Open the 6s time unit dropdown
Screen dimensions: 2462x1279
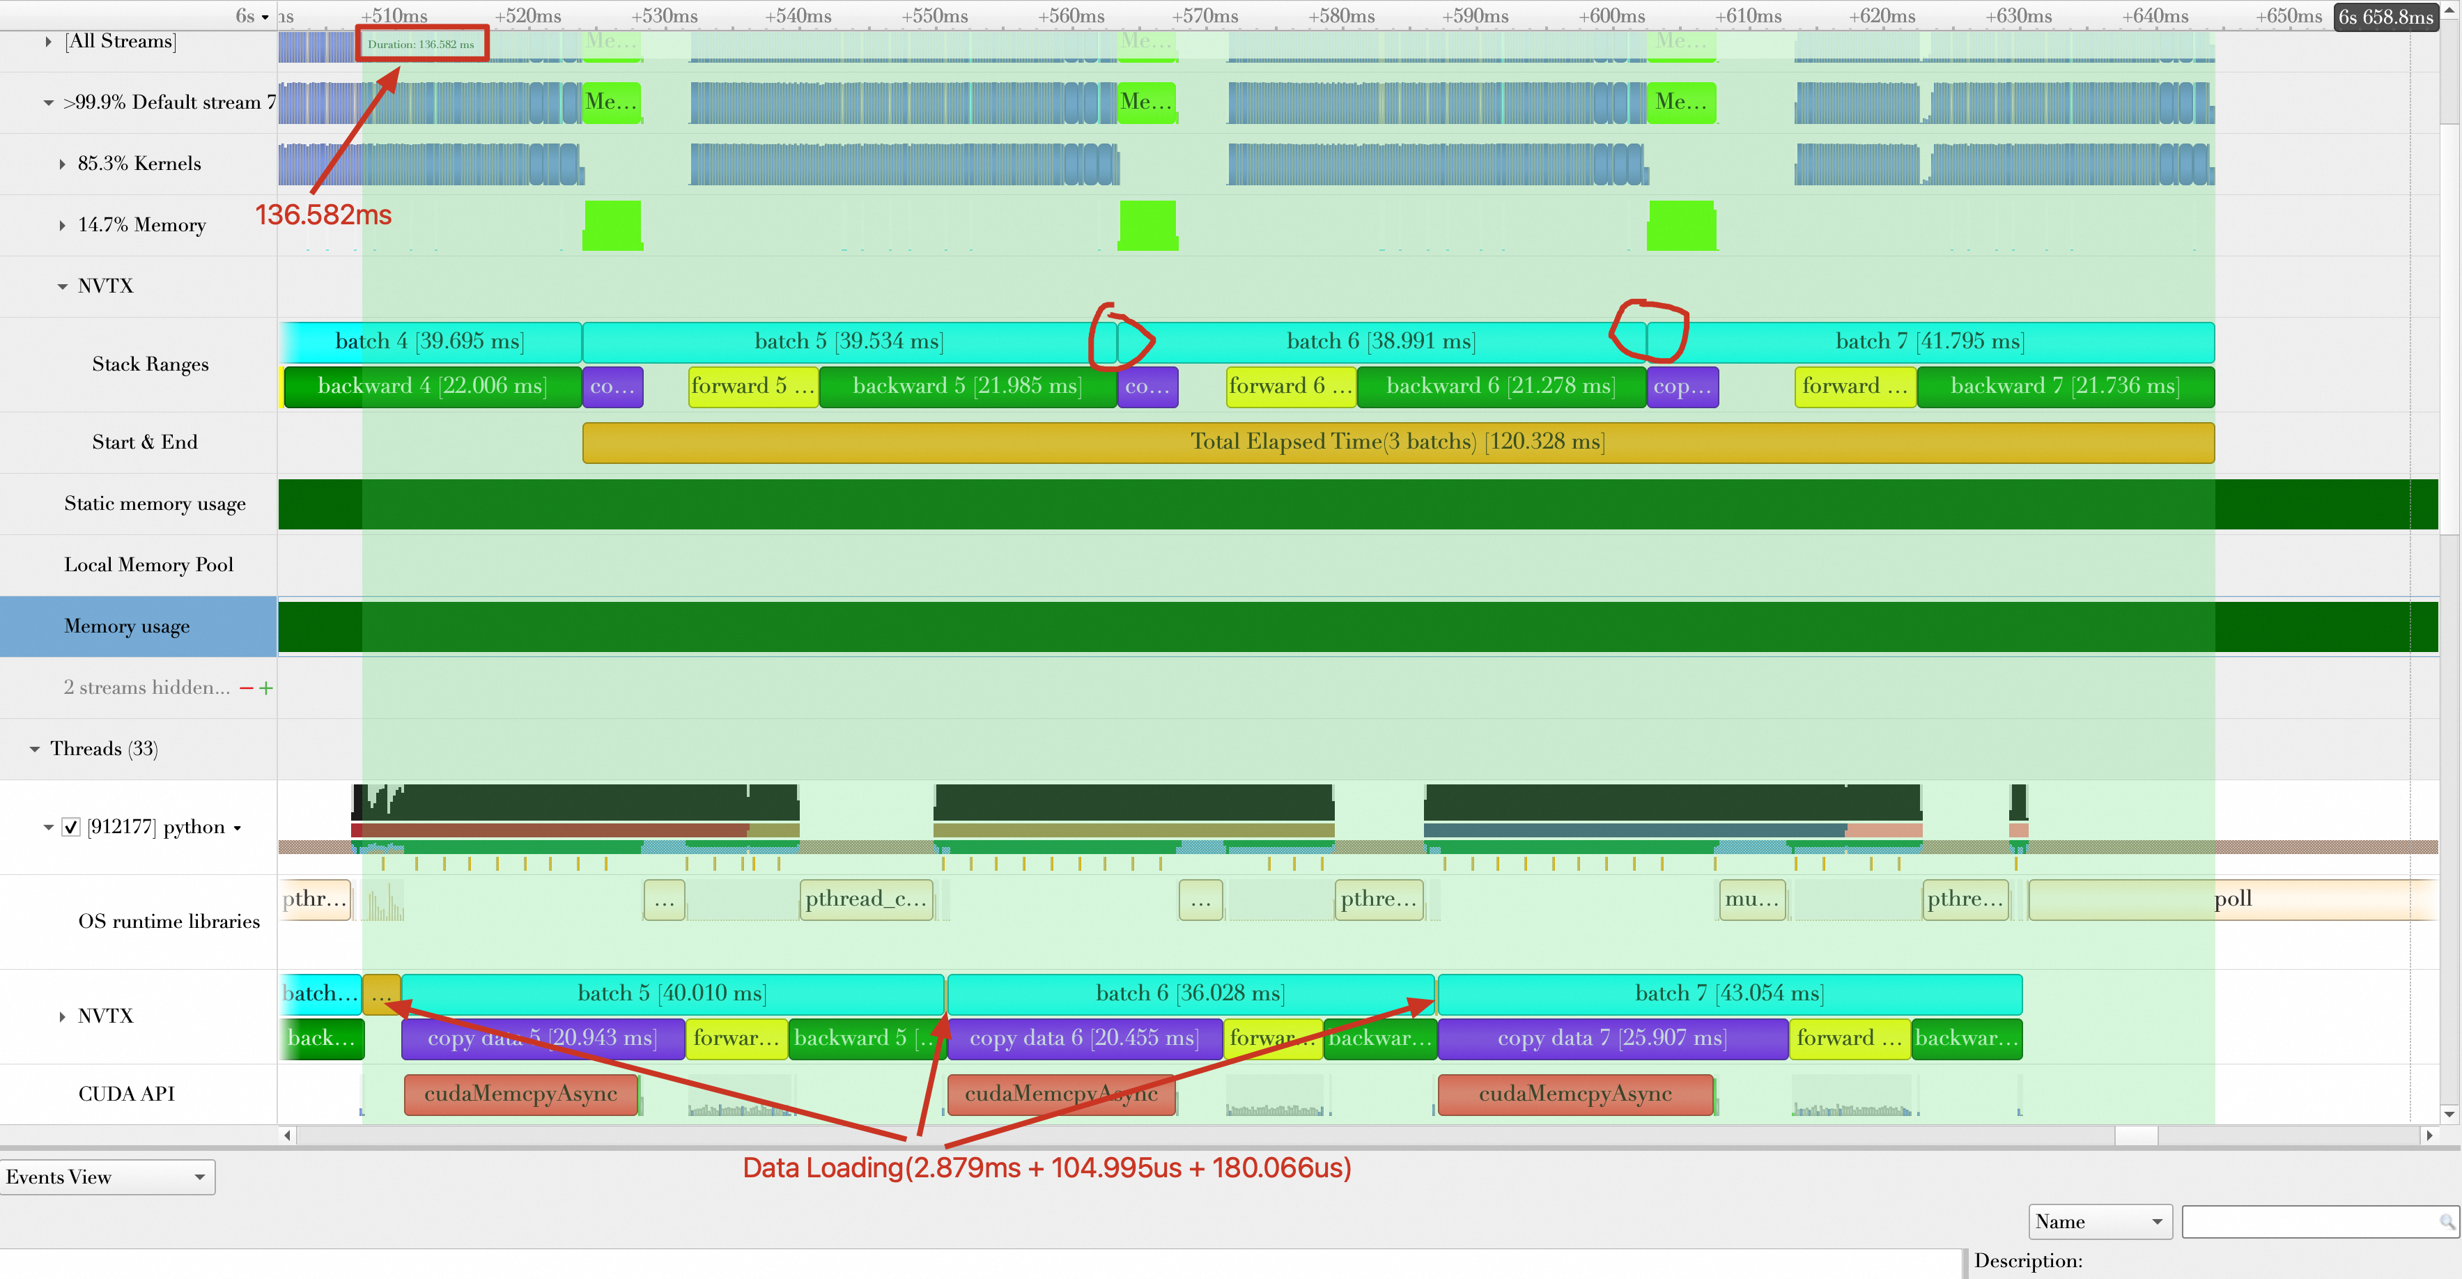[252, 16]
